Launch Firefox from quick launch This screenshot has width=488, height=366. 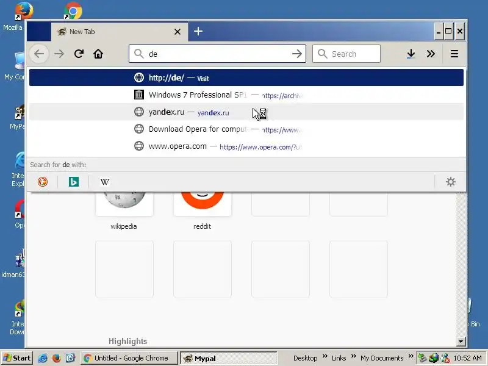tap(57, 358)
